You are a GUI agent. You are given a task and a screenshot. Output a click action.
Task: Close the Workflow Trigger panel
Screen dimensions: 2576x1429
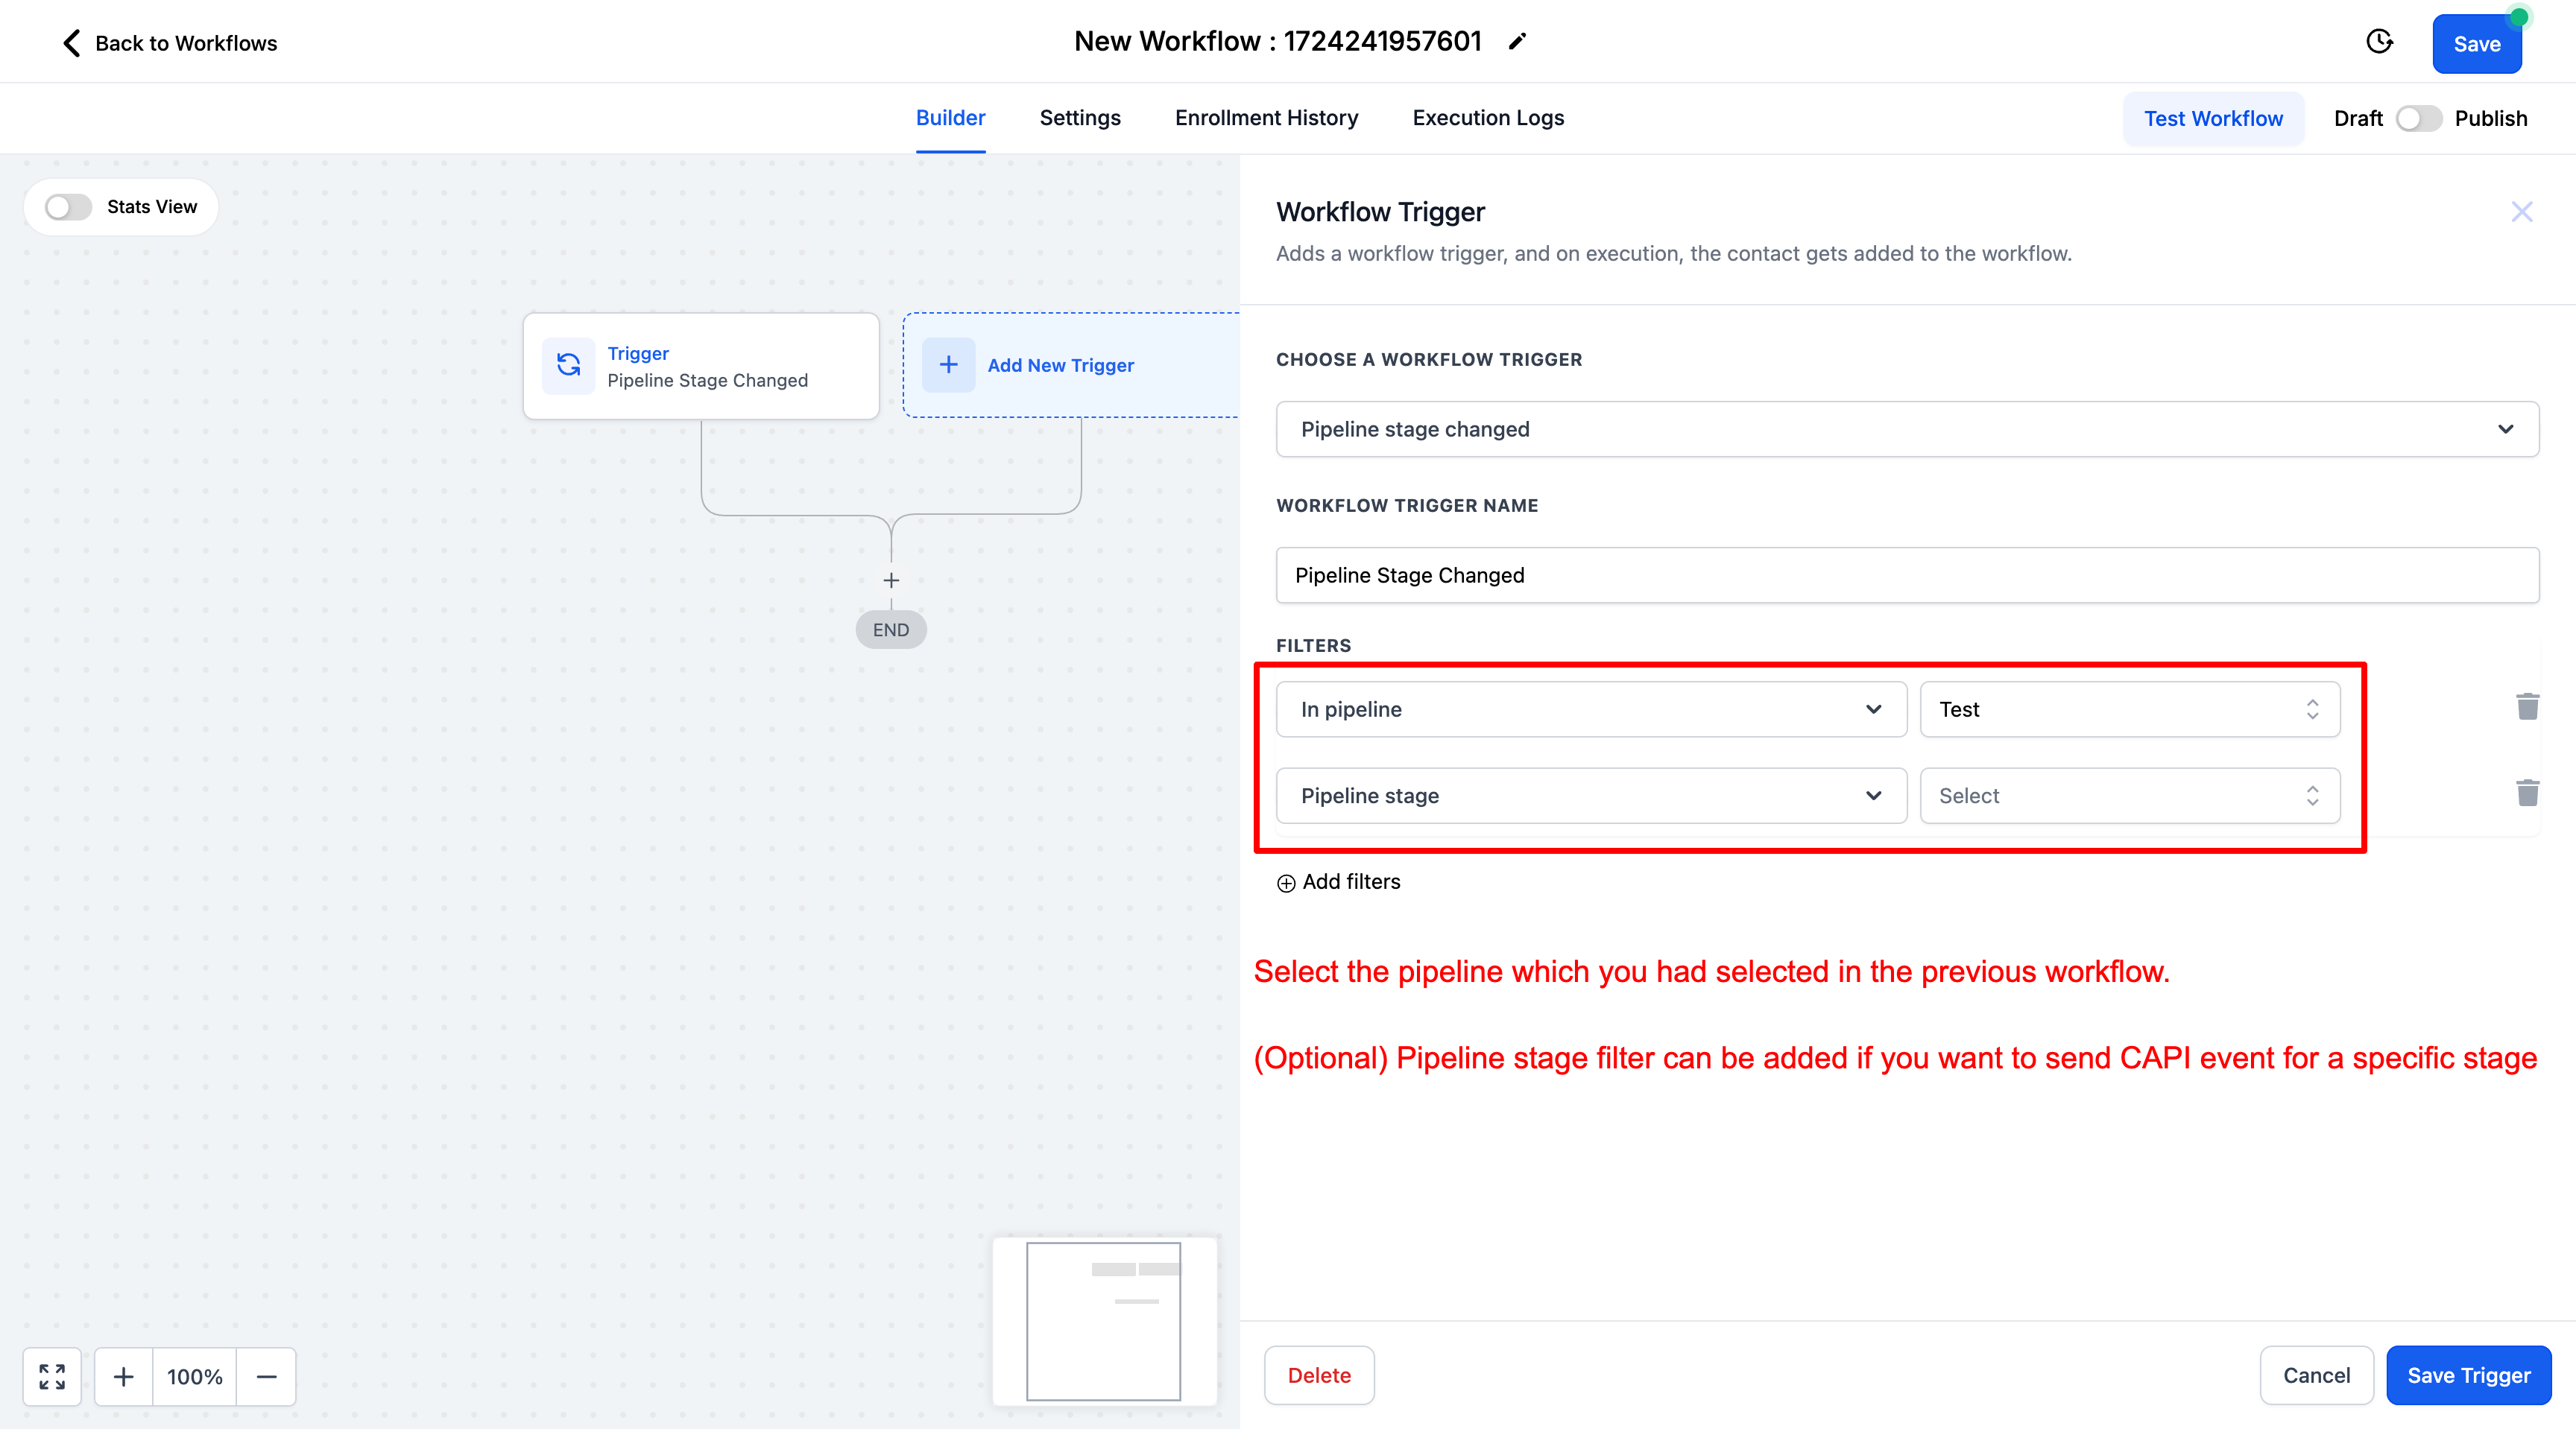click(2521, 212)
